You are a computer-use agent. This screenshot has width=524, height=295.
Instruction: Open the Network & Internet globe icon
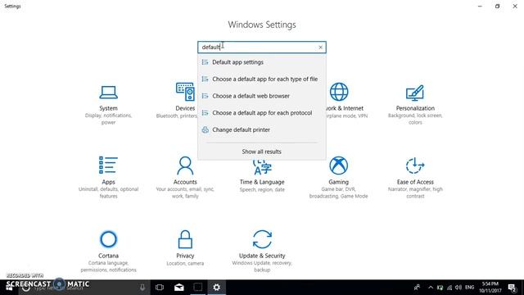point(339,92)
